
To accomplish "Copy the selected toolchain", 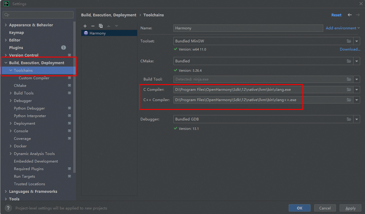I will coord(101,26).
